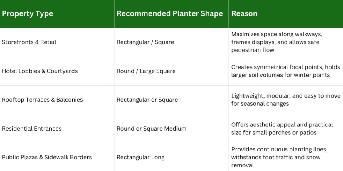Select the Rectangular / Square cell
The height and width of the screenshot is (171, 343).
point(145,42)
